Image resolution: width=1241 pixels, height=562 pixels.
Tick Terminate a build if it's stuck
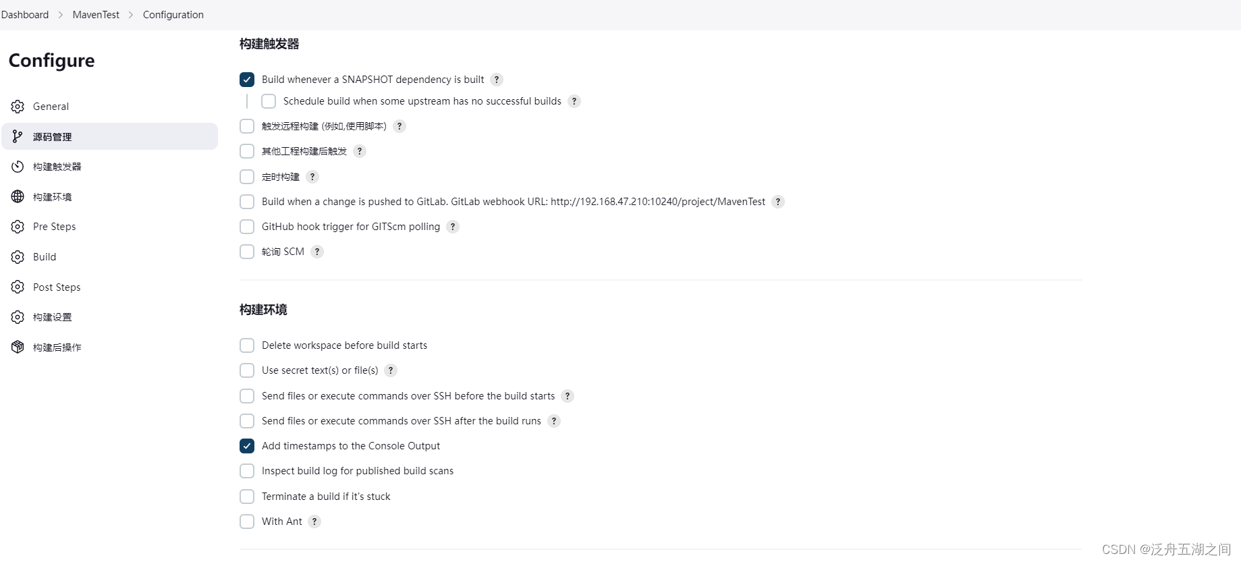(247, 497)
